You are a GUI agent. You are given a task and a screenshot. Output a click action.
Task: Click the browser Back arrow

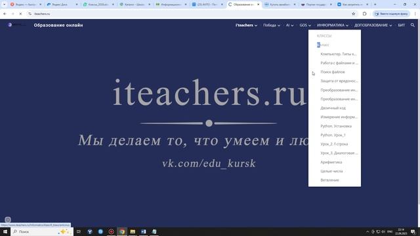5,14
